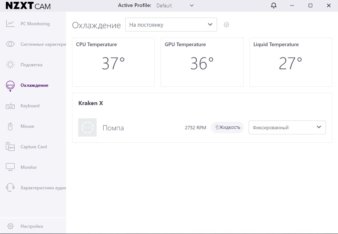338x234 pixels.
Task: Go to the Охлаждение menu item
Action: pos(34,85)
